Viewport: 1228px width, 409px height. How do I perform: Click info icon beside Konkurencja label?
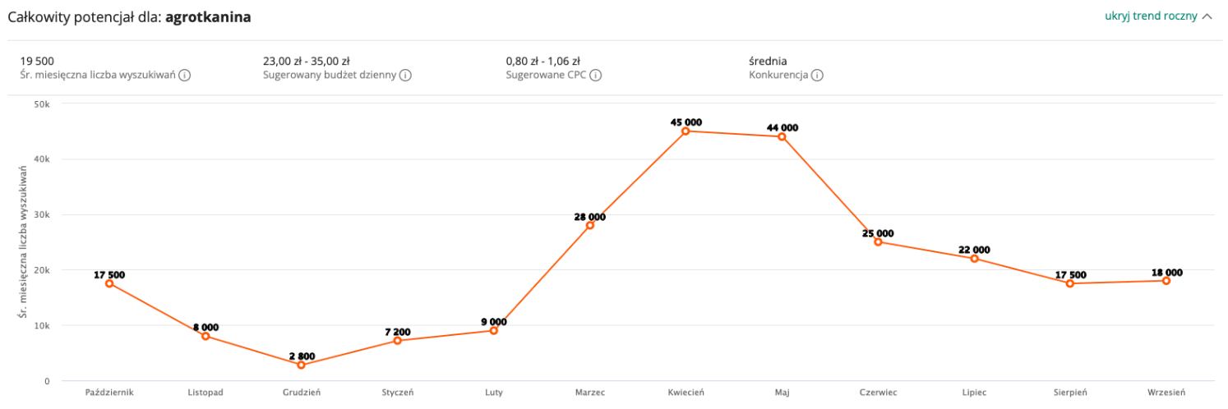817,76
